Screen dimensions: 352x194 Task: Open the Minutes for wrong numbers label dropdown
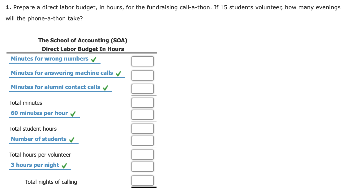click(49, 58)
